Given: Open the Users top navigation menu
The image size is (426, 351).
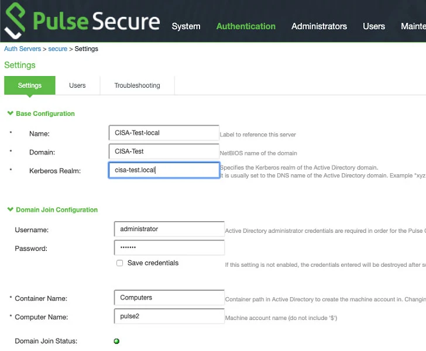Looking at the screenshot, I should click(x=374, y=26).
